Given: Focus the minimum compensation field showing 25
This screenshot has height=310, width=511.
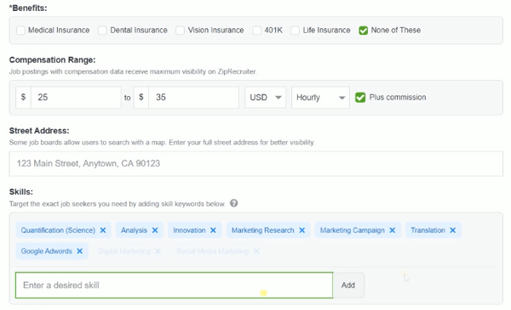Looking at the screenshot, I should point(76,97).
